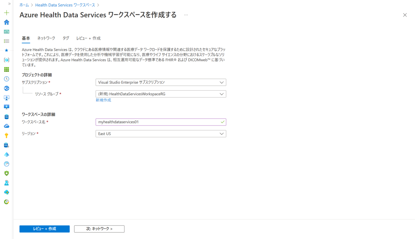Open the Dashboard chart sidebar icon
Viewport: 415px width, 239px height.
[x=6, y=31]
